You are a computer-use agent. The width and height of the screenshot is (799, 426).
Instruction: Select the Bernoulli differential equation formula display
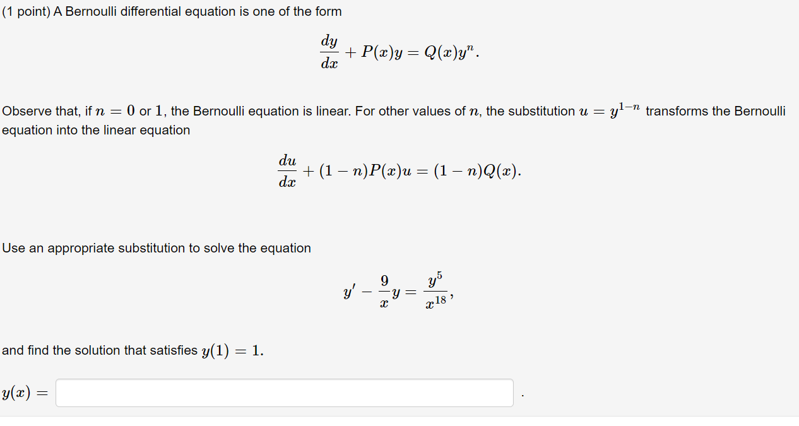pyautogui.click(x=399, y=52)
